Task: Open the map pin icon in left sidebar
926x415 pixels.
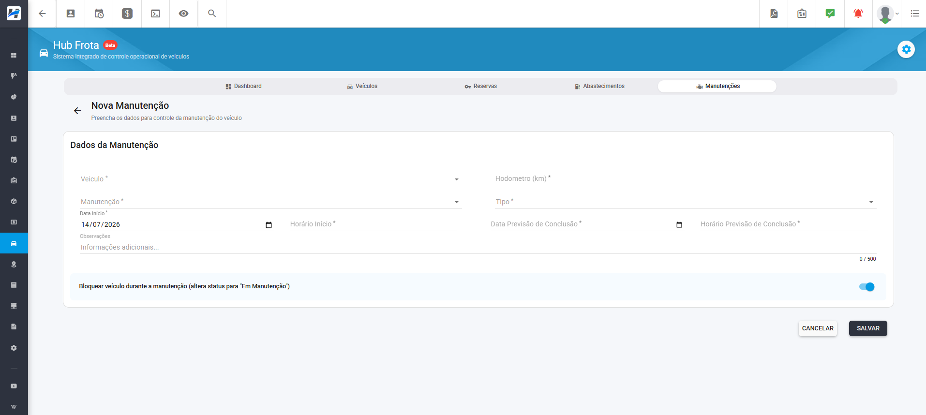Action: click(14, 264)
